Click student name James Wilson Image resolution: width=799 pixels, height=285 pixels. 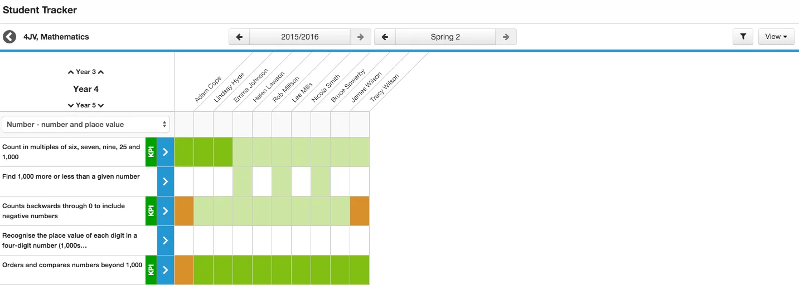366,87
